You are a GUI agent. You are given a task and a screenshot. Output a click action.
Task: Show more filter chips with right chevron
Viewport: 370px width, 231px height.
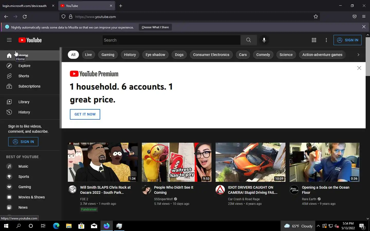tap(358, 55)
